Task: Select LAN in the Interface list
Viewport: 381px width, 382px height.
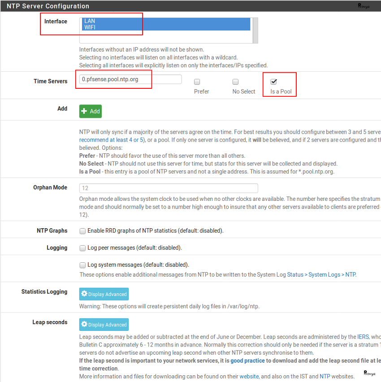Action: 166,21
